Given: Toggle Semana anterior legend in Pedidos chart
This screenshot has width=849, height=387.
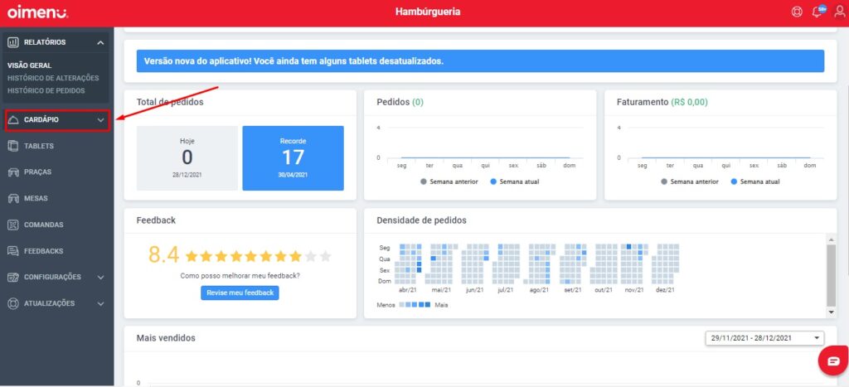Looking at the screenshot, I should pyautogui.click(x=449, y=181).
